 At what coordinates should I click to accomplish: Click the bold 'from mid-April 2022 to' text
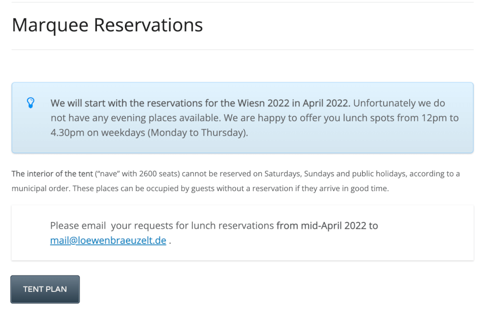(x=327, y=226)
